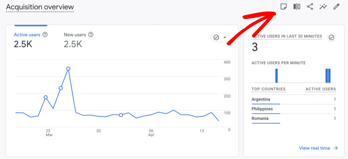The height and width of the screenshot is (159, 348).
Task: Open the Top Countries dimension selector
Action: pos(268,89)
